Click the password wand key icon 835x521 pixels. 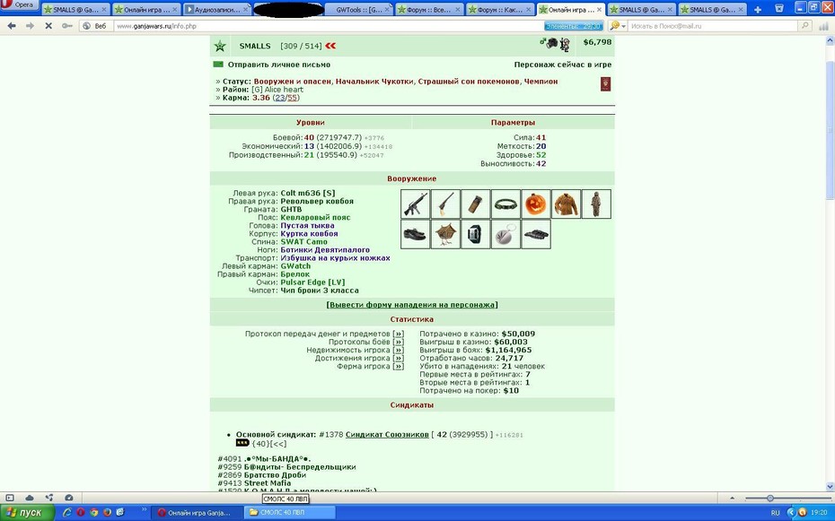pyautogui.click(x=66, y=25)
